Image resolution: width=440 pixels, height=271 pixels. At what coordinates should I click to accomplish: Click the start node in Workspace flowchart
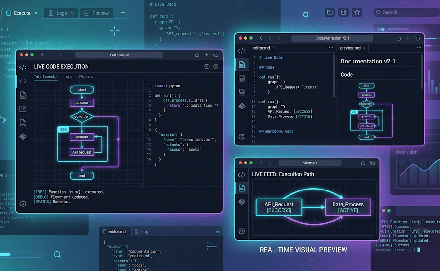[82, 90]
